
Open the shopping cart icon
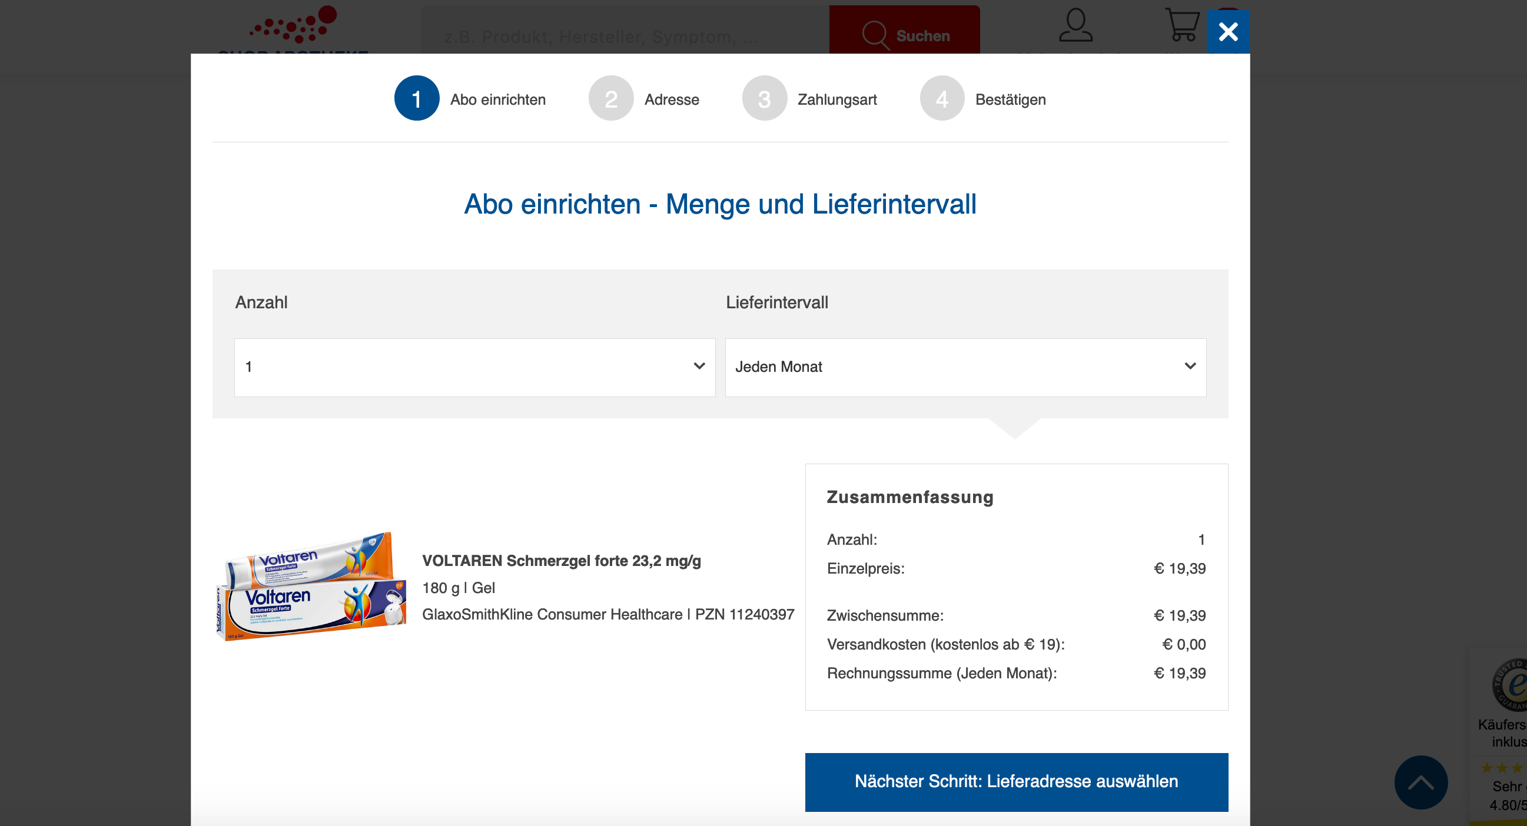[1181, 25]
